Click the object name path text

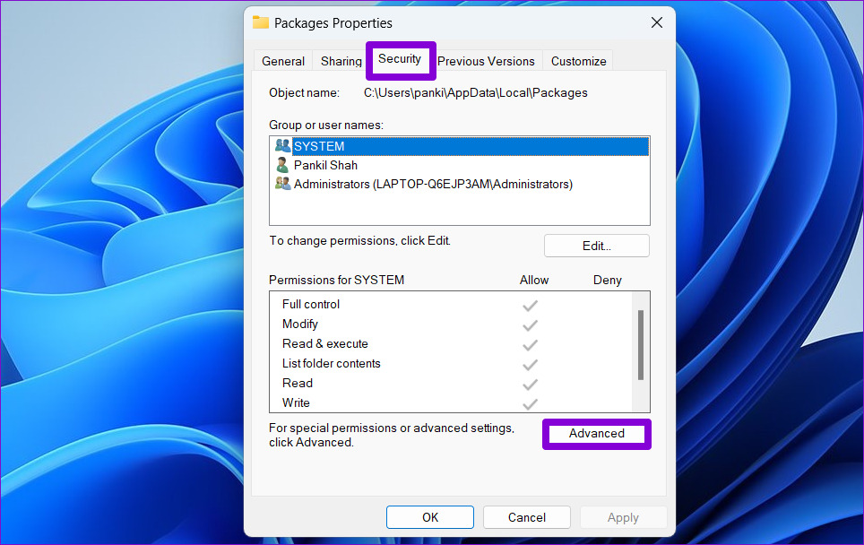476,92
